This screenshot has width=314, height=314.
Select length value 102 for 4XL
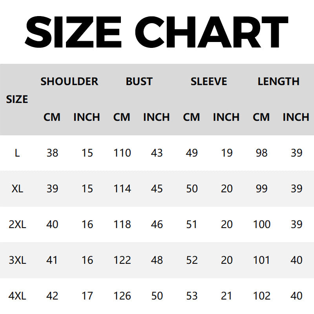pos(261,296)
